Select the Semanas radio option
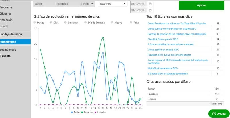The width and height of the screenshot is (230, 118). [x=66, y=22]
